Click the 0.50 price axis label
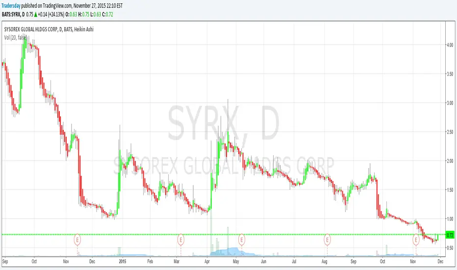This screenshot has height=270, width=457. (450, 248)
